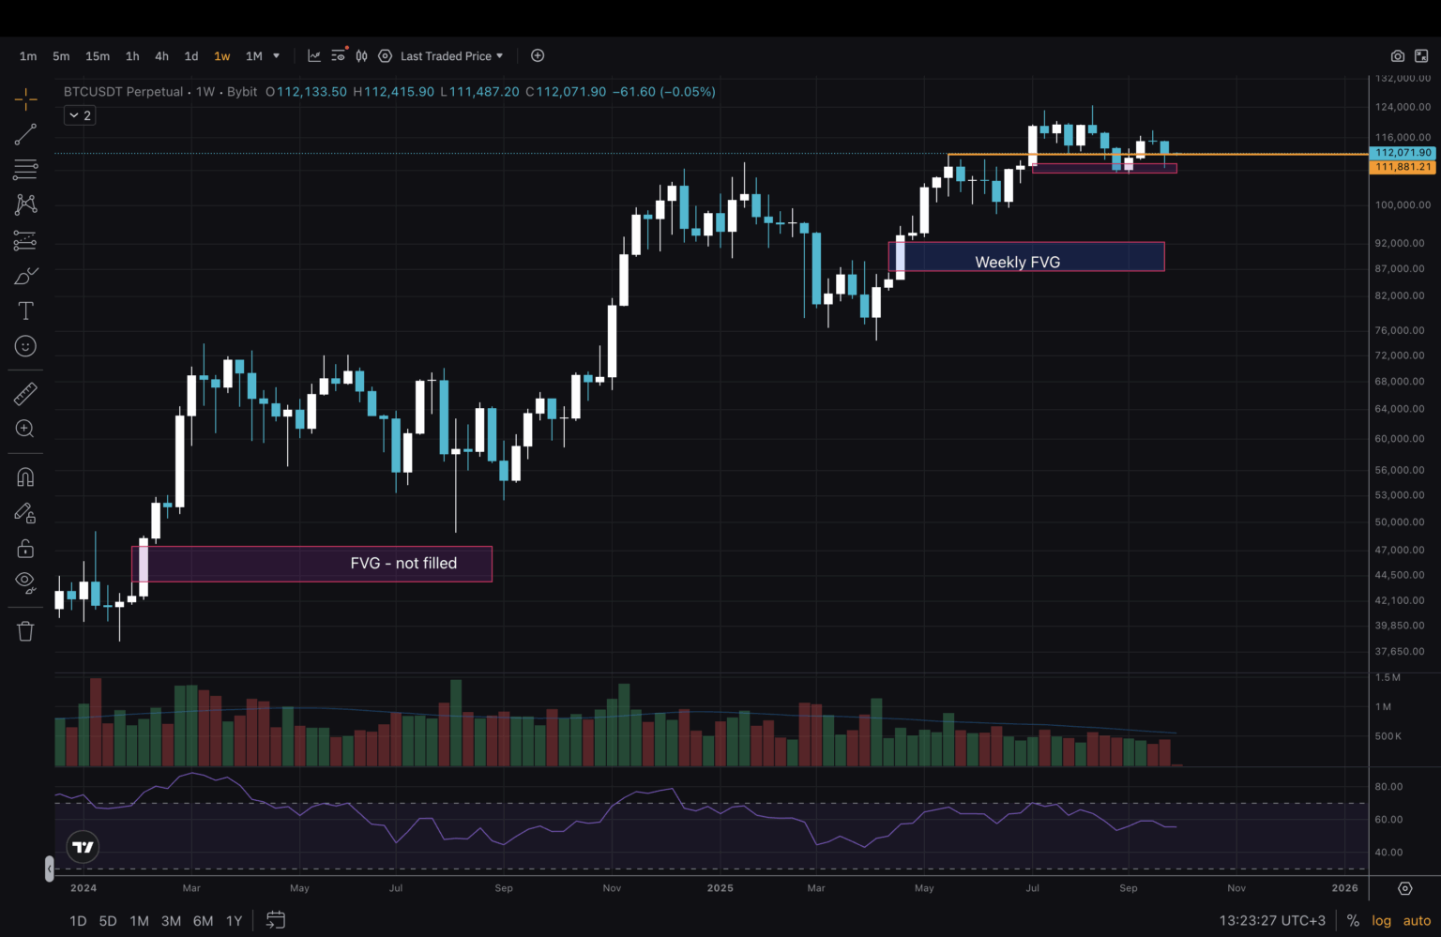This screenshot has width=1441, height=937.
Task: Open the emoji sticker tool
Action: (x=25, y=345)
